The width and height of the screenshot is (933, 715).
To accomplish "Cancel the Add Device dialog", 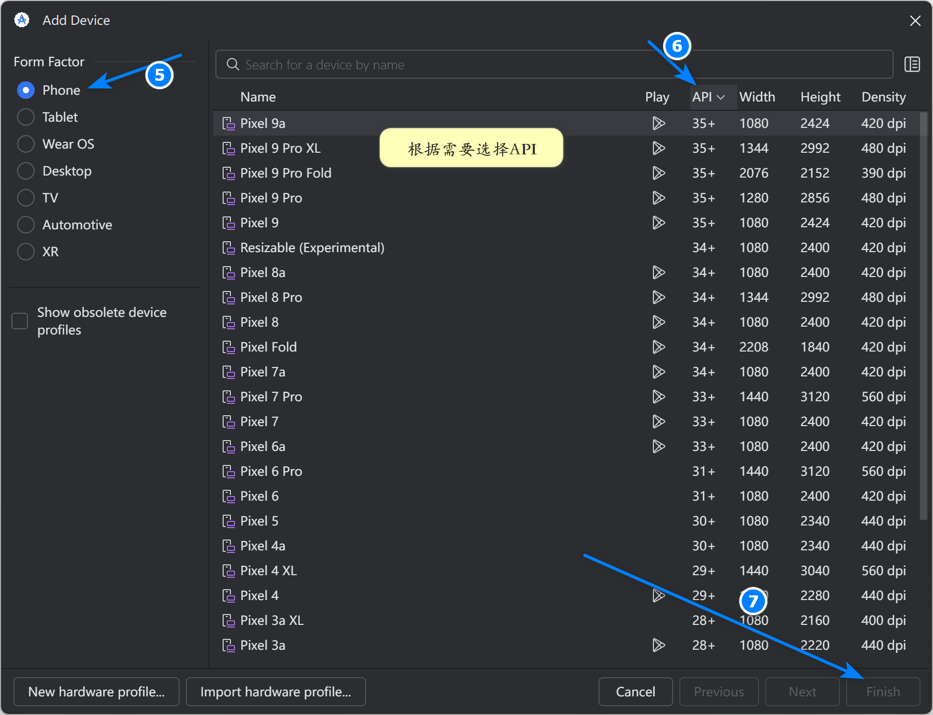I will [x=635, y=692].
